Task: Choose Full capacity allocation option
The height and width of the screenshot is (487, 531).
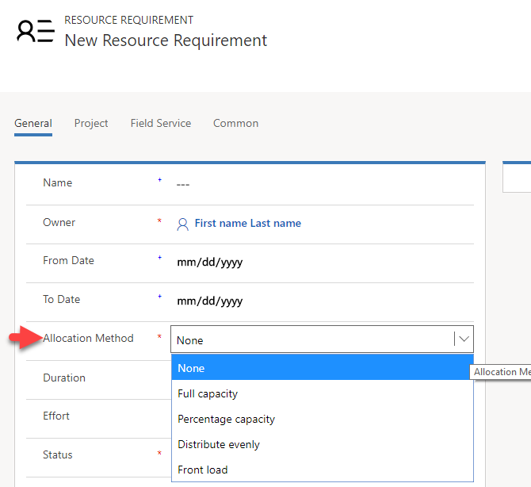Action: click(208, 393)
